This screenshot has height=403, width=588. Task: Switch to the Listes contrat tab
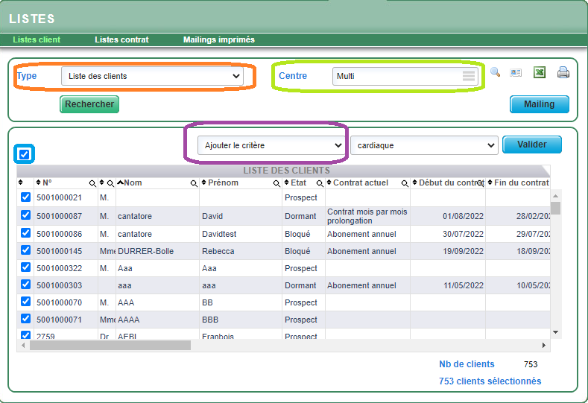[x=121, y=39]
